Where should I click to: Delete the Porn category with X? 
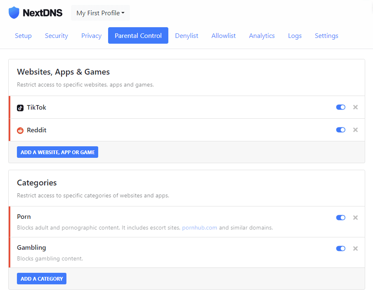[355, 218]
